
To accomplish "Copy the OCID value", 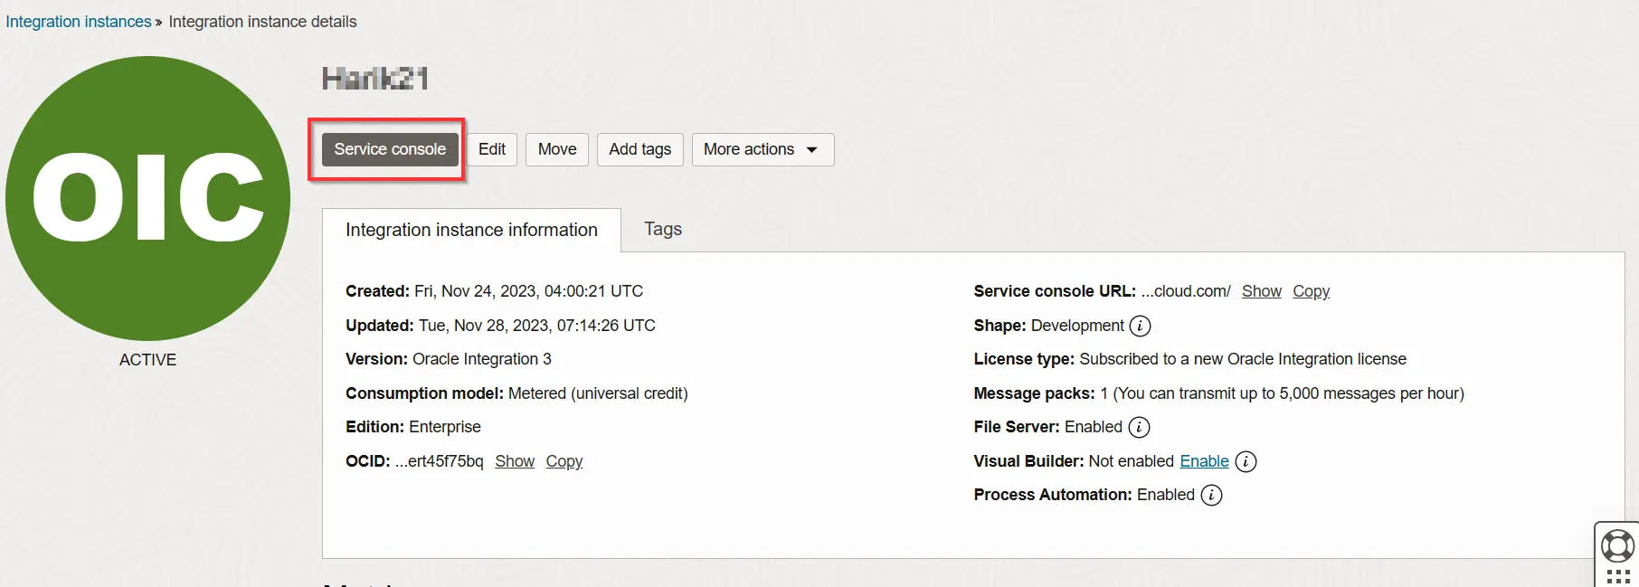I will point(564,461).
